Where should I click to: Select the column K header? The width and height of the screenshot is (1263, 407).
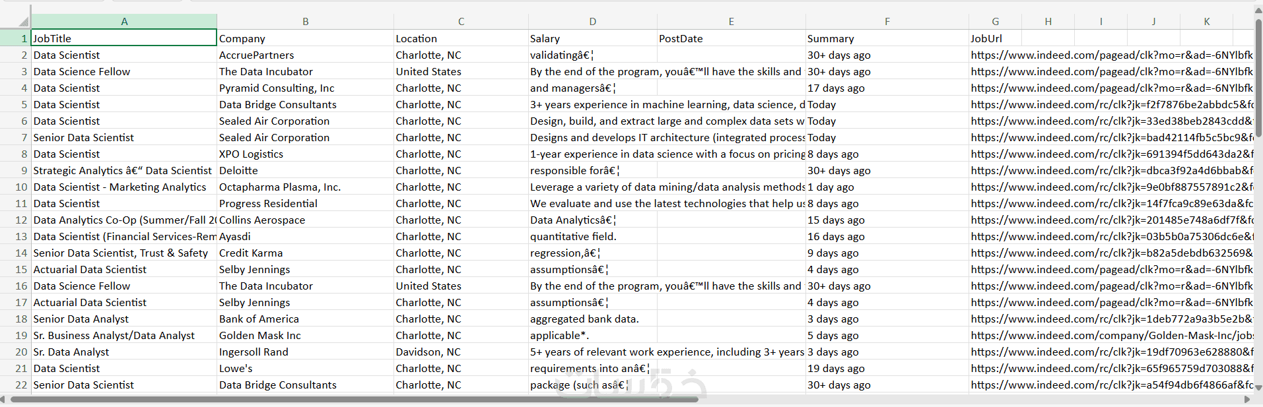[x=1206, y=22]
